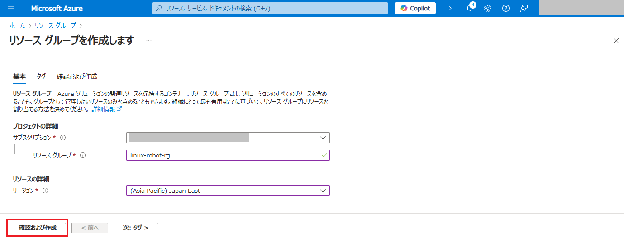The image size is (624, 243).
Task: Switch to the タグ tab
Action: point(41,76)
